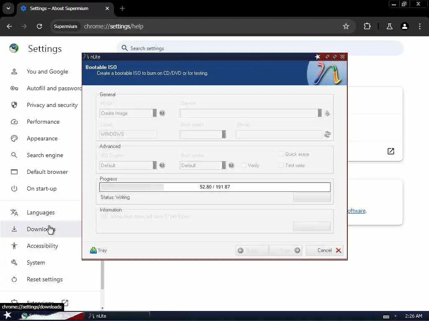
Task: Click the Boot sector help question icon
Action: (x=231, y=165)
